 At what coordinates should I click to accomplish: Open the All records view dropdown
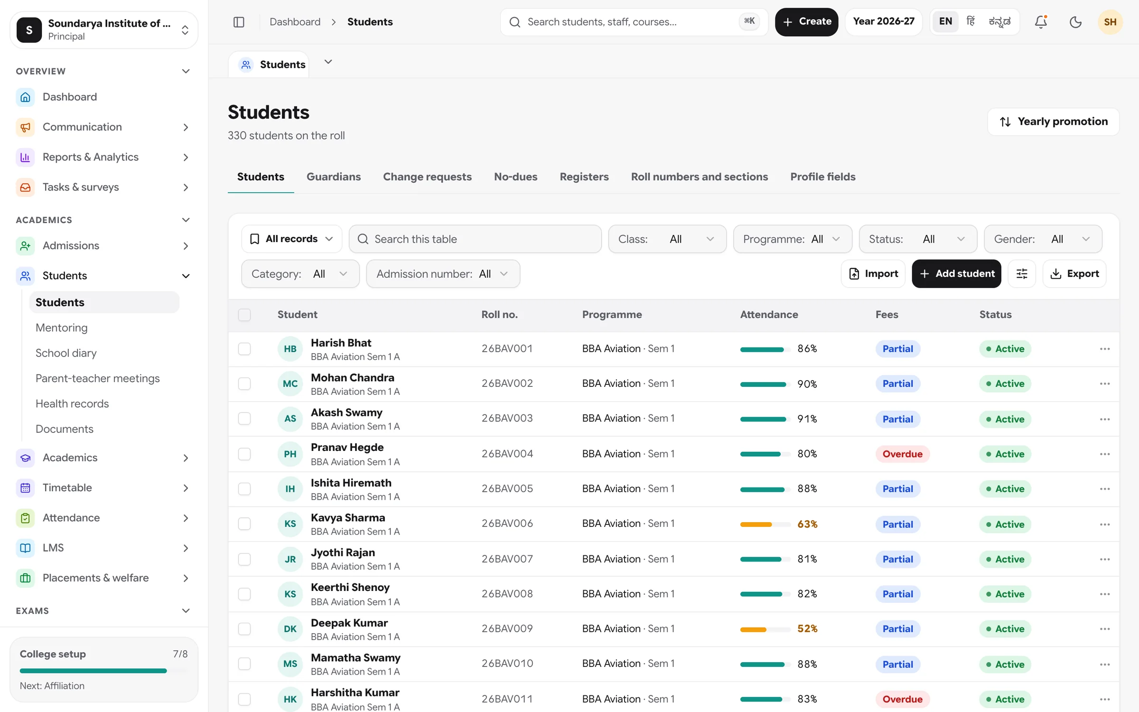tap(291, 239)
